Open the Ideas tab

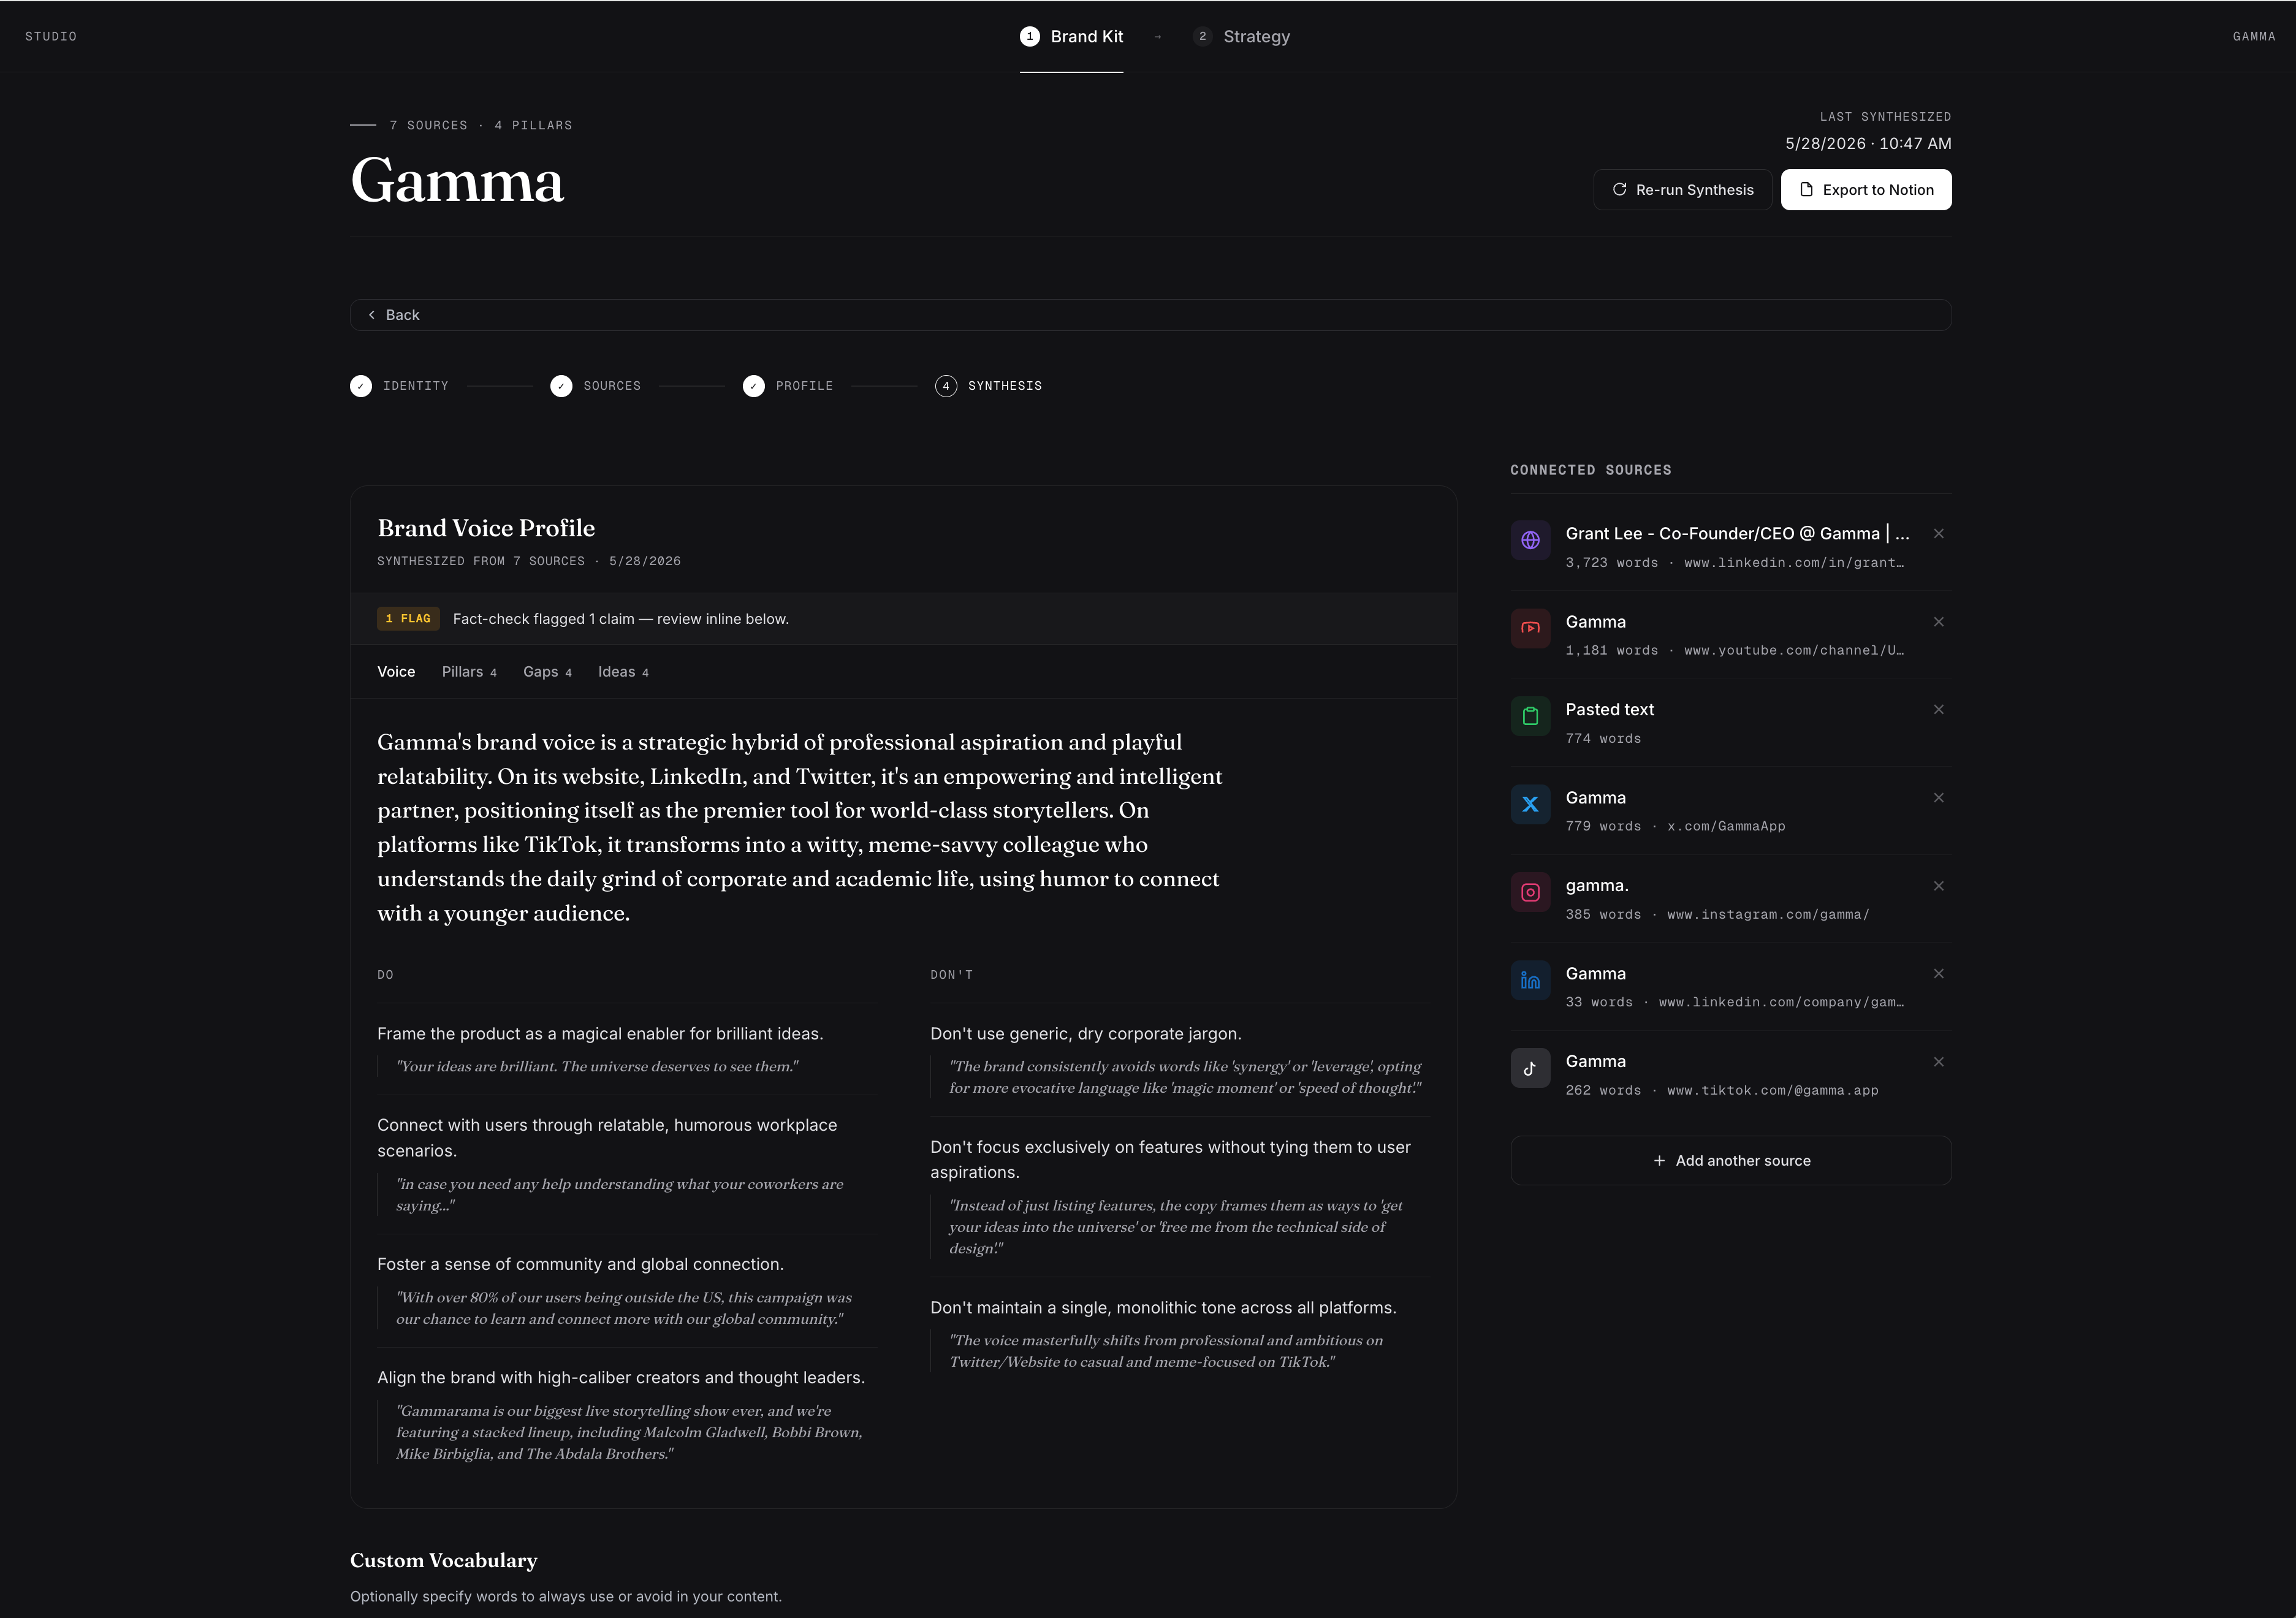(x=623, y=672)
